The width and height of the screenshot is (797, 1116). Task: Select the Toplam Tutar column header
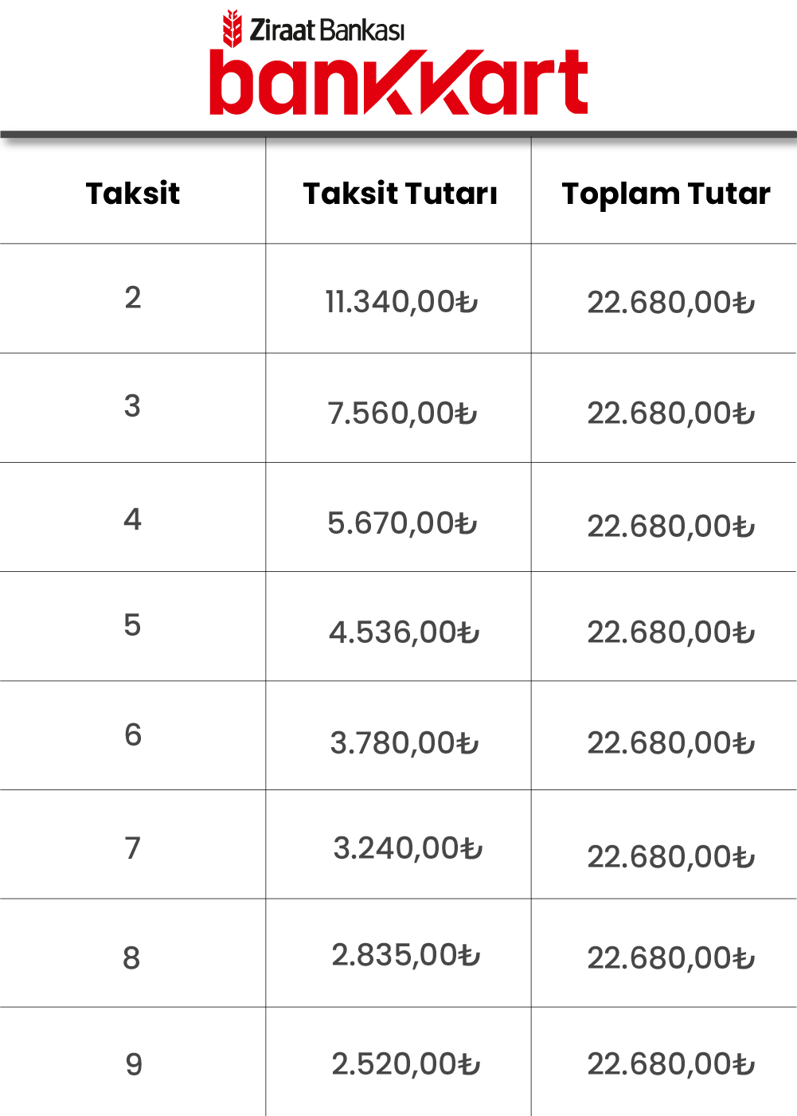tap(666, 194)
